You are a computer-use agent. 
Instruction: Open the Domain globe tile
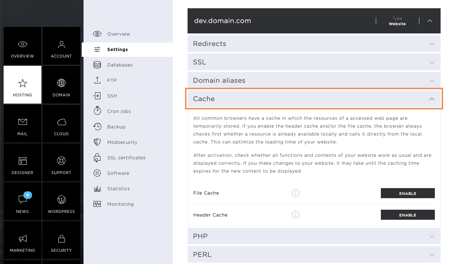[61, 85]
